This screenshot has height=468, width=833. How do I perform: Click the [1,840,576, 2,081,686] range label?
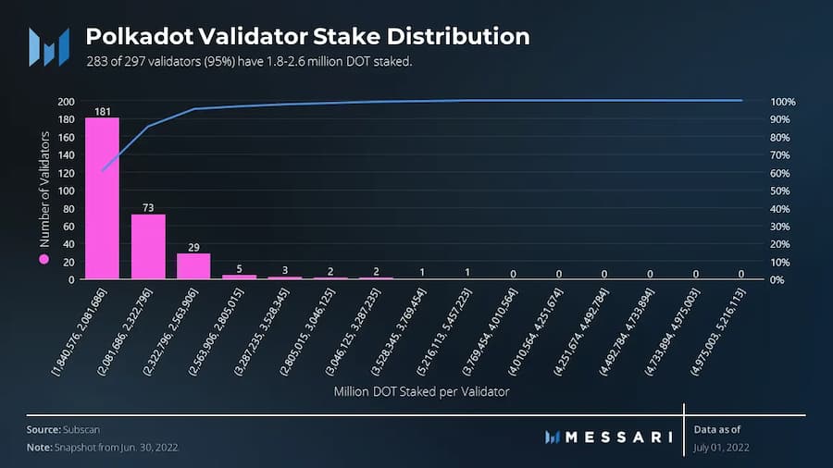point(80,332)
